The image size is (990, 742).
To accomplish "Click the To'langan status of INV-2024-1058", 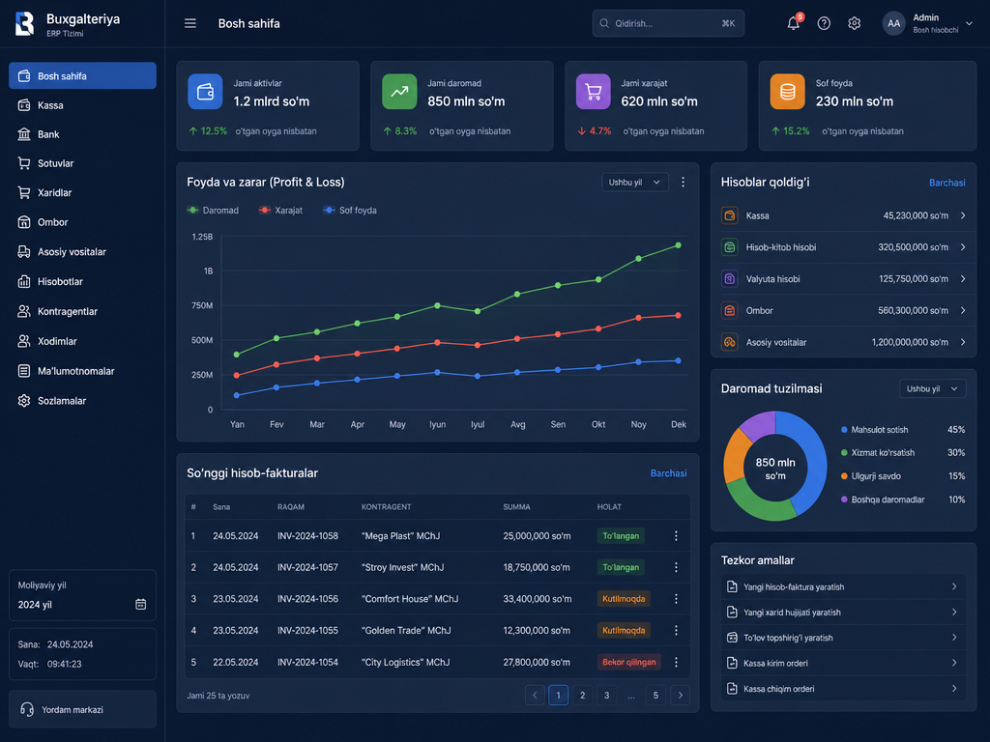I will pos(621,535).
